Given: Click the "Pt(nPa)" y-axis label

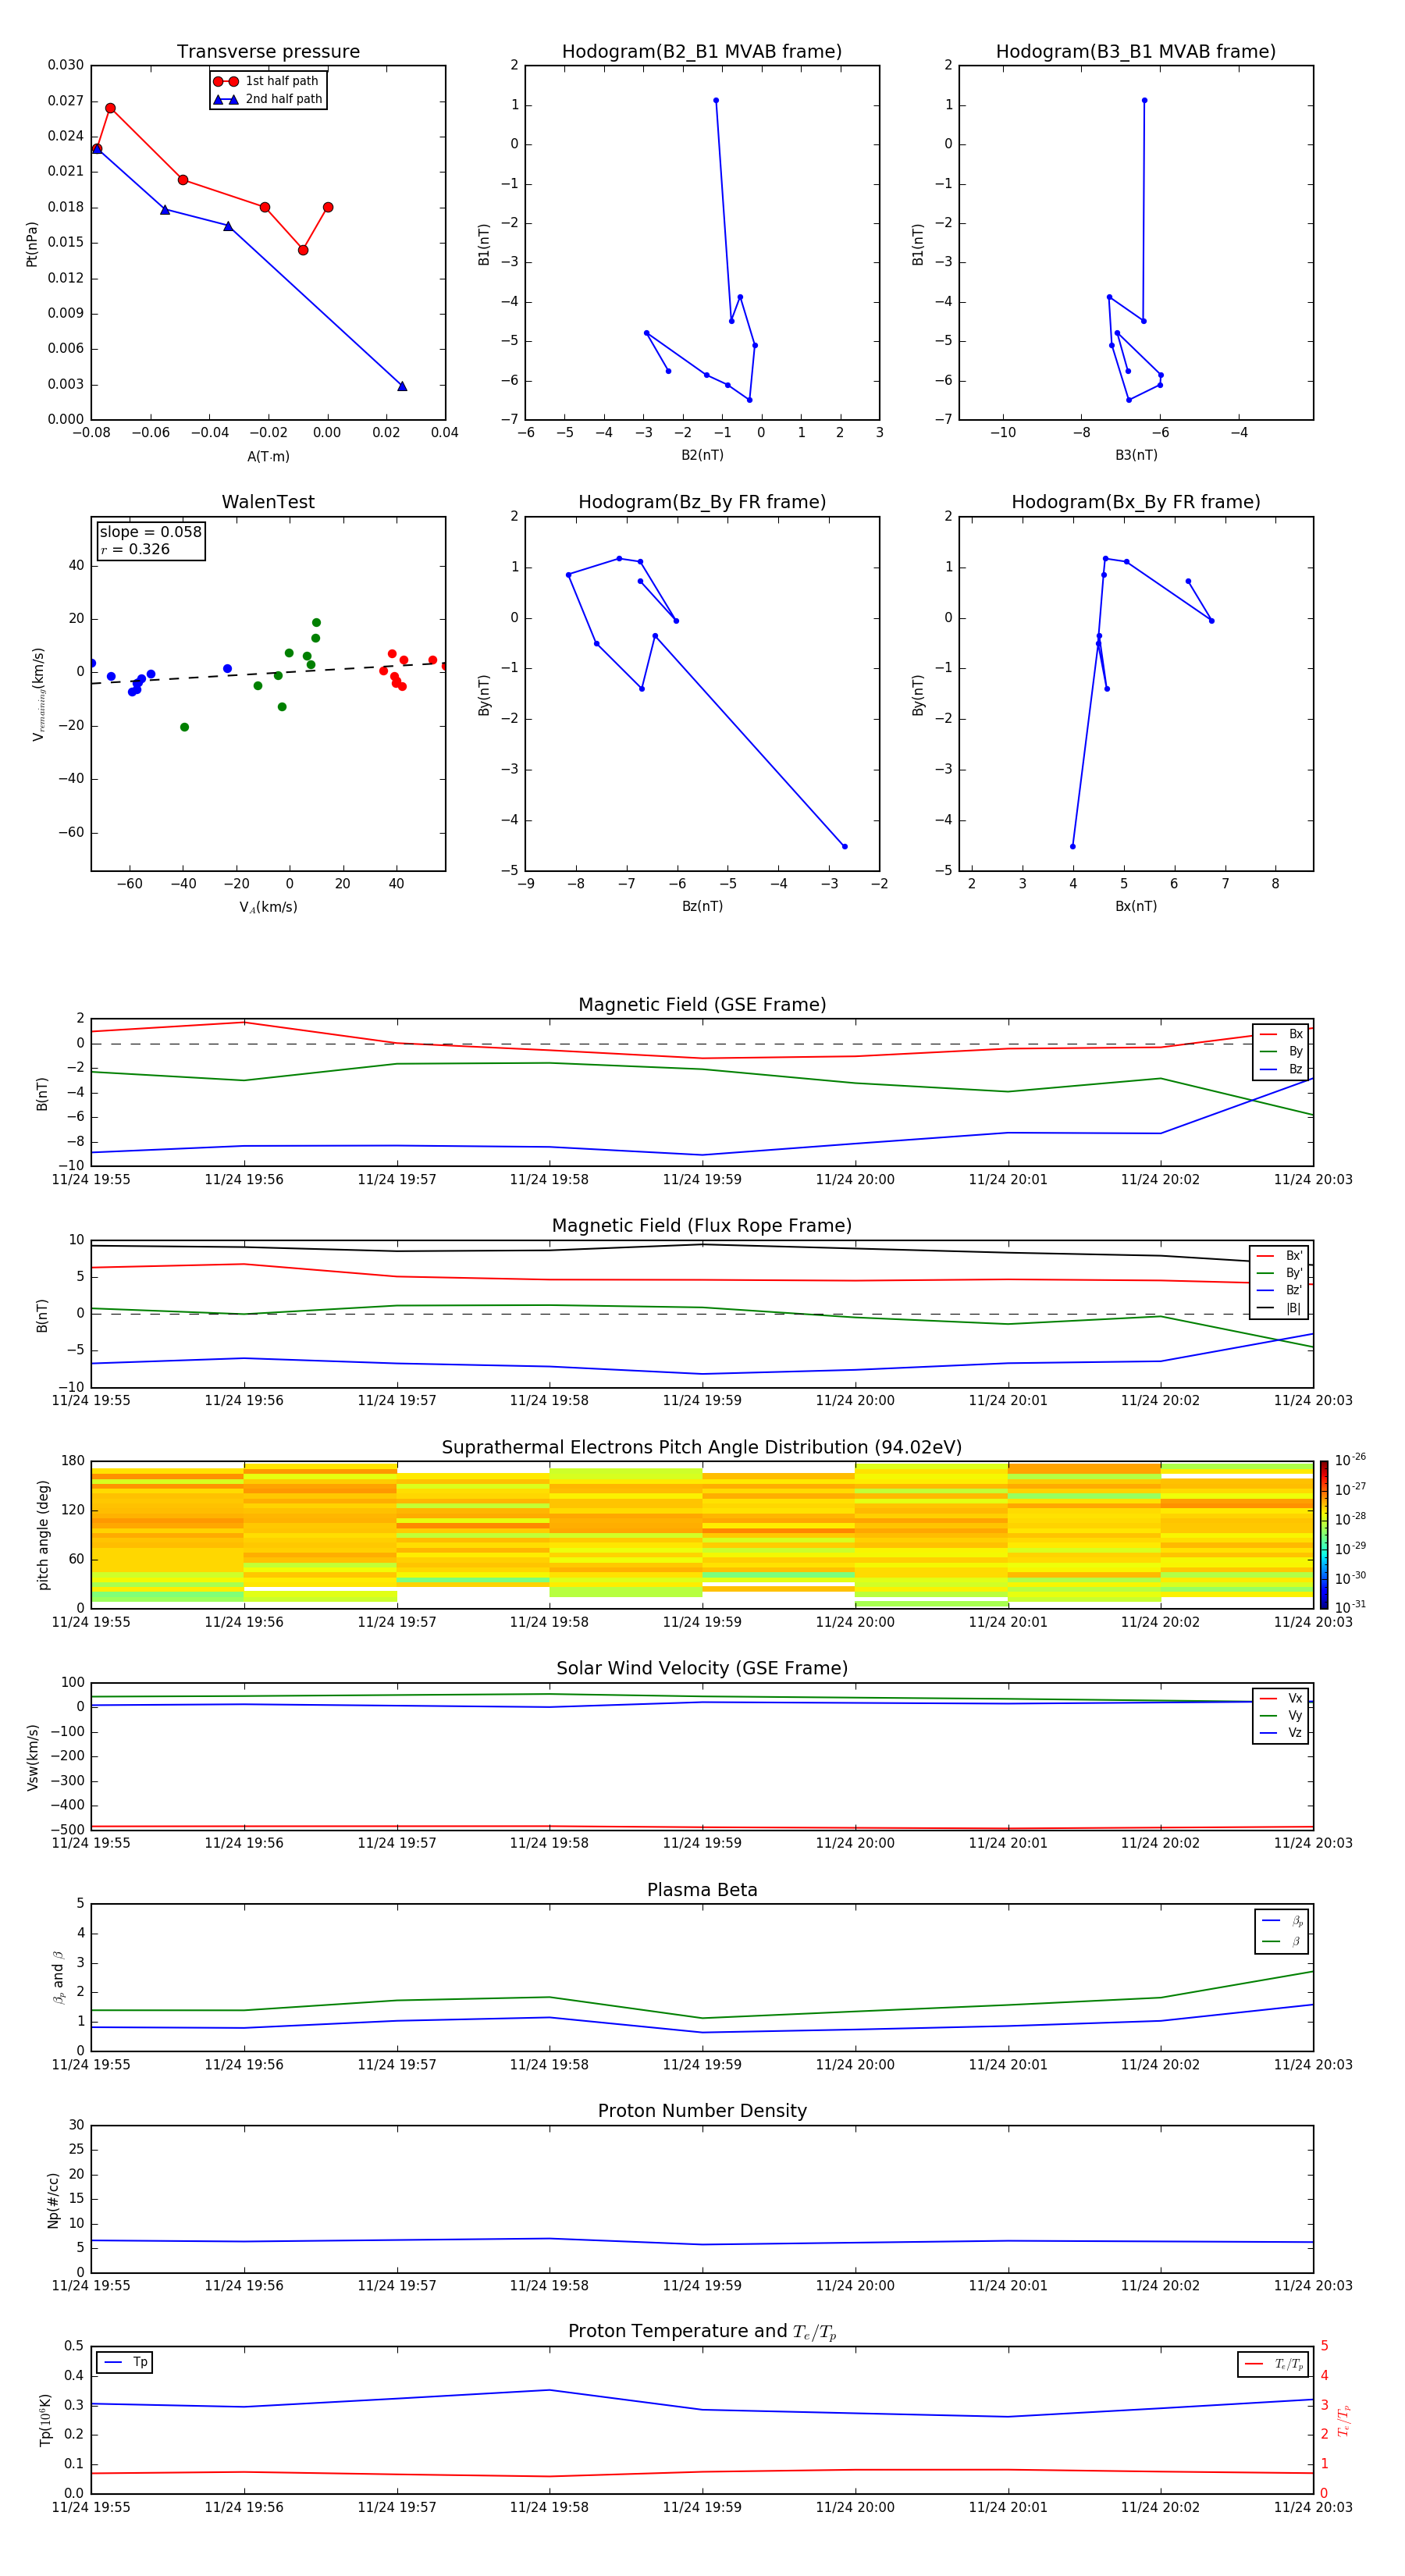Looking at the screenshot, I should (31, 243).
